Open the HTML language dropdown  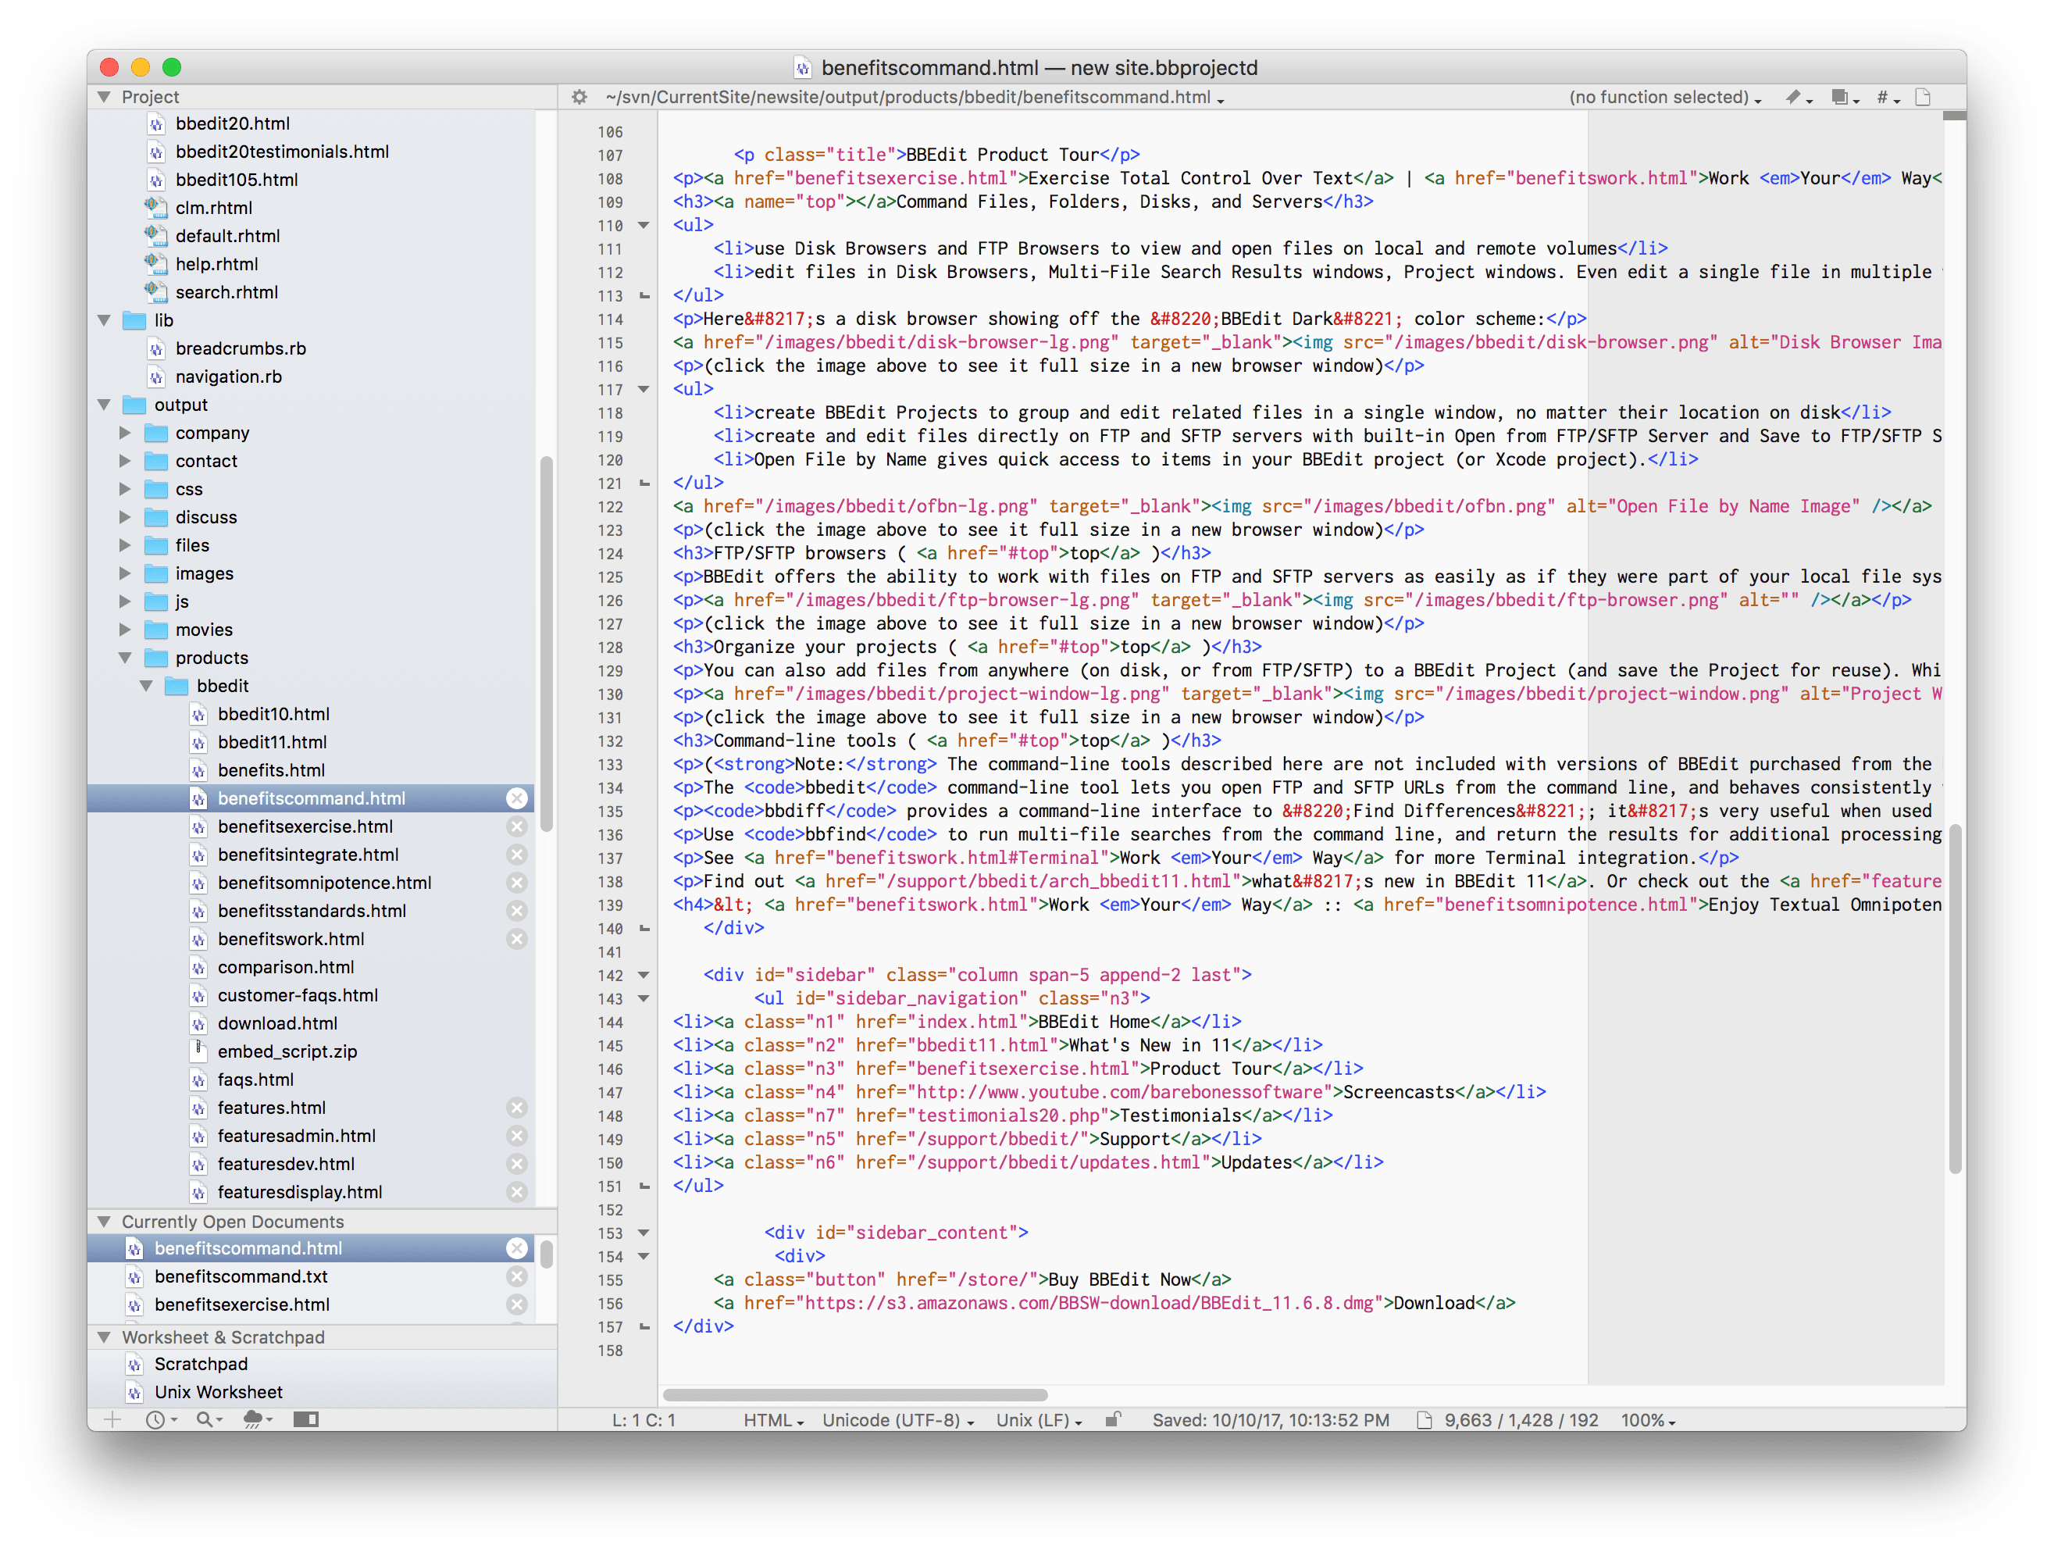[x=772, y=1420]
